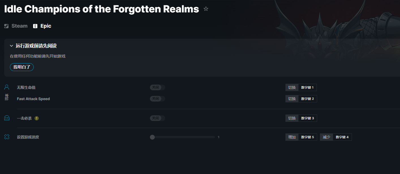
Task: Click 切换 hotkey button for 无限生命值
Action: tap(292, 87)
